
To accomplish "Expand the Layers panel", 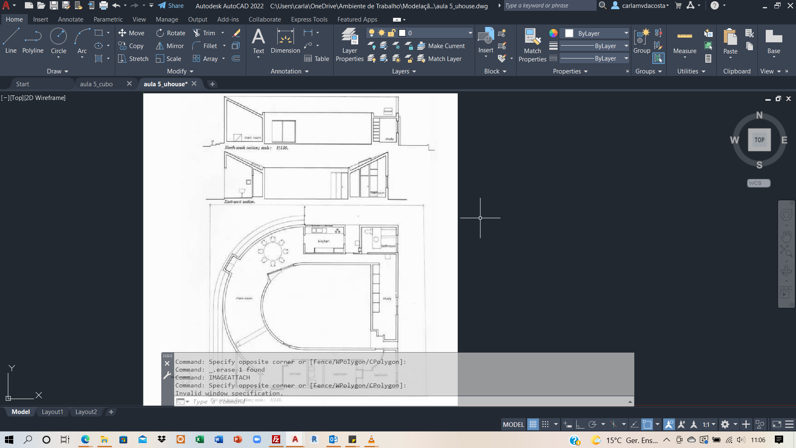I will click(404, 71).
